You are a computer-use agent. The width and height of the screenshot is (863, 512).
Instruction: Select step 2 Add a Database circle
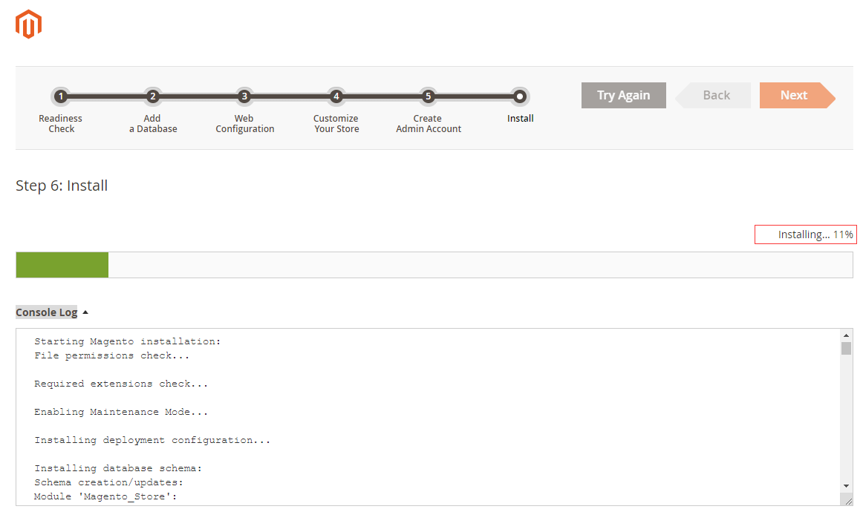(x=152, y=96)
